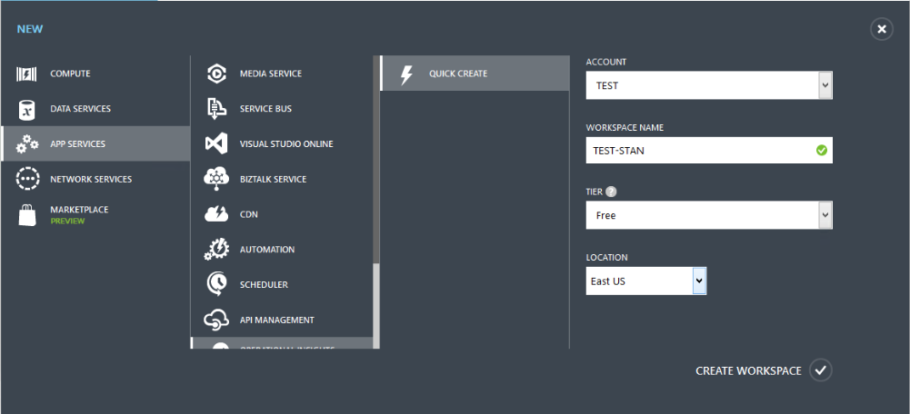Click the Workspace Name input field
910x414 pixels.
pyautogui.click(x=700, y=151)
